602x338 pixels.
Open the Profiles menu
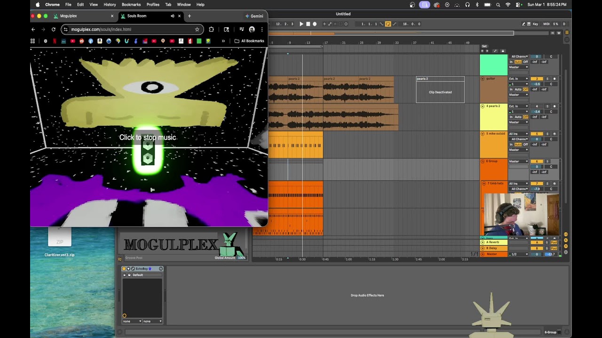[x=153, y=5]
